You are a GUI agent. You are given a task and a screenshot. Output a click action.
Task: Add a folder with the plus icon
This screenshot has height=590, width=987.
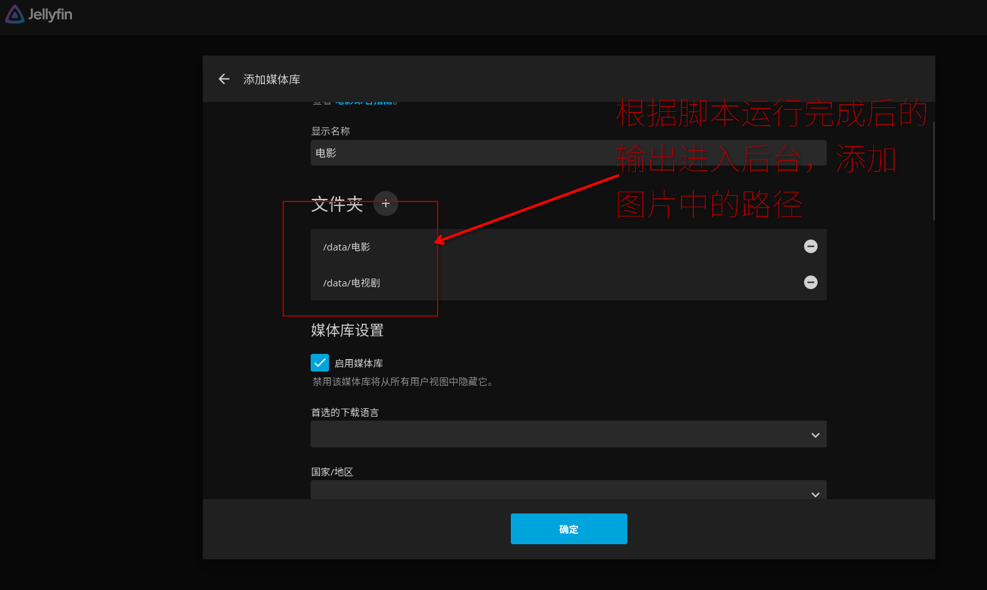tap(386, 203)
